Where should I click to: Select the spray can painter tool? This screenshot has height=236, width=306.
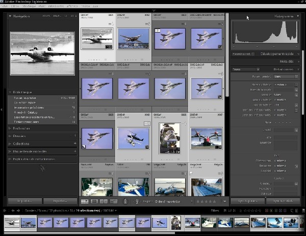pyautogui.click(x=125, y=201)
